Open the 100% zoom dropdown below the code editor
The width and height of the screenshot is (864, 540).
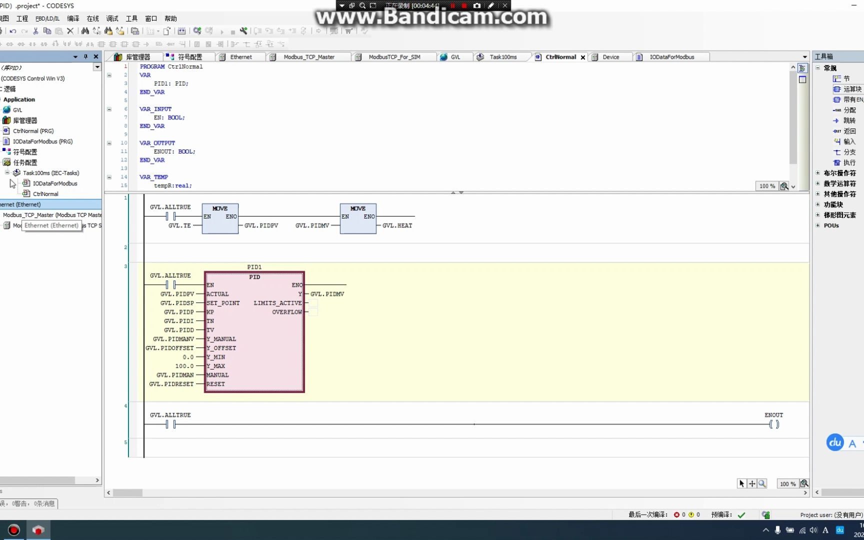point(793,185)
